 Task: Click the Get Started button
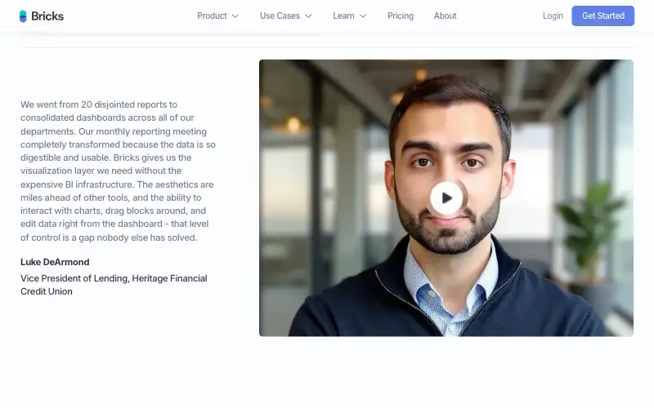[602, 16]
